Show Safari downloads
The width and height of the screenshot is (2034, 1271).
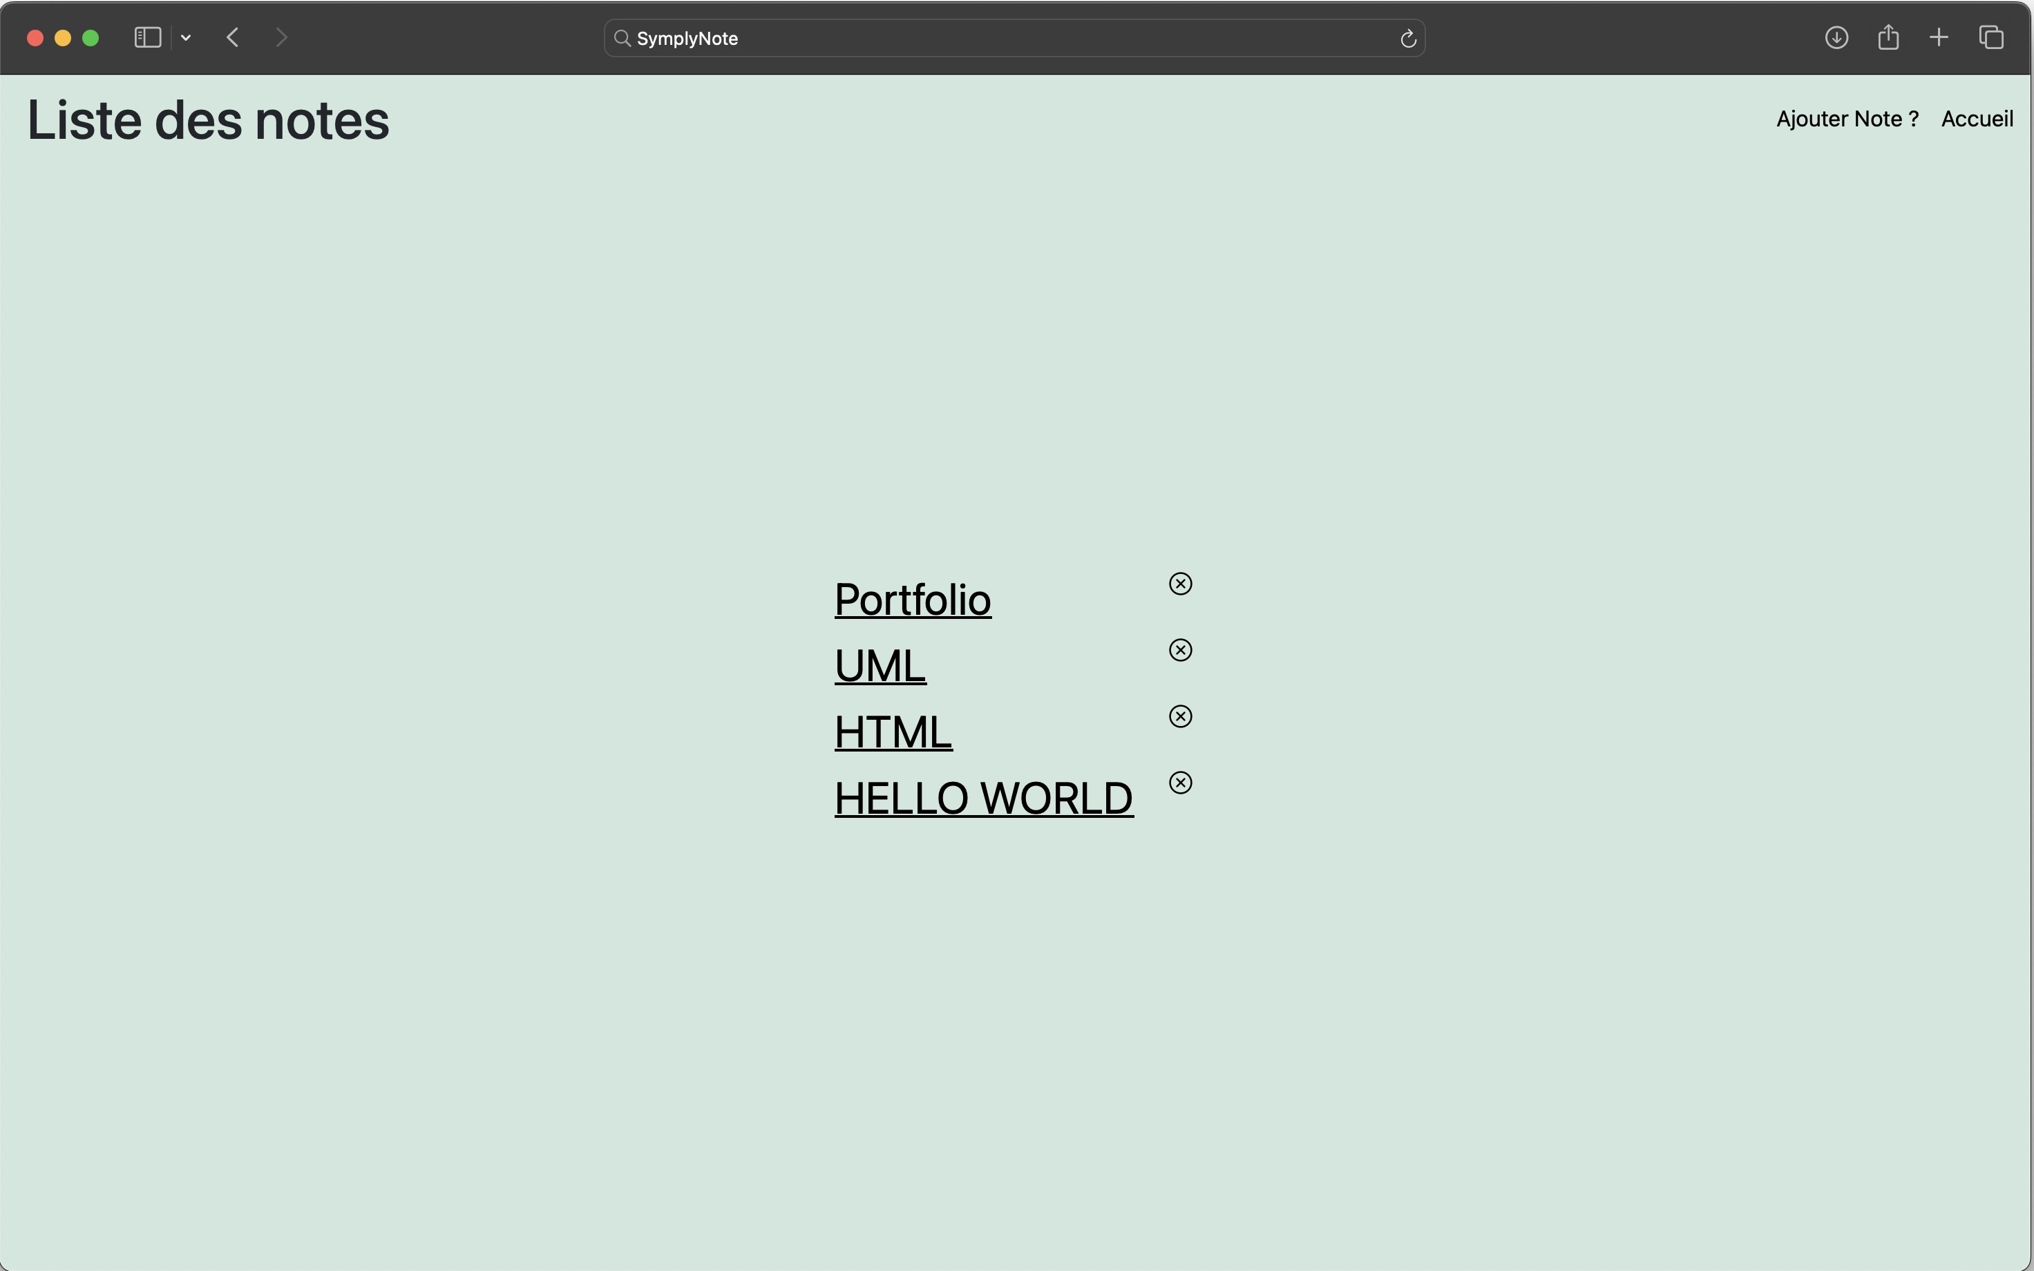point(1836,38)
